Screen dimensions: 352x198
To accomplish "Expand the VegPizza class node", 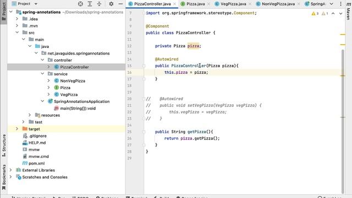I will 49,94.
